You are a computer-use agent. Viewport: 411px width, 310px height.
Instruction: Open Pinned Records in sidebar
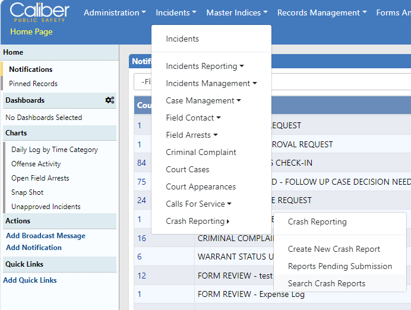pos(33,84)
